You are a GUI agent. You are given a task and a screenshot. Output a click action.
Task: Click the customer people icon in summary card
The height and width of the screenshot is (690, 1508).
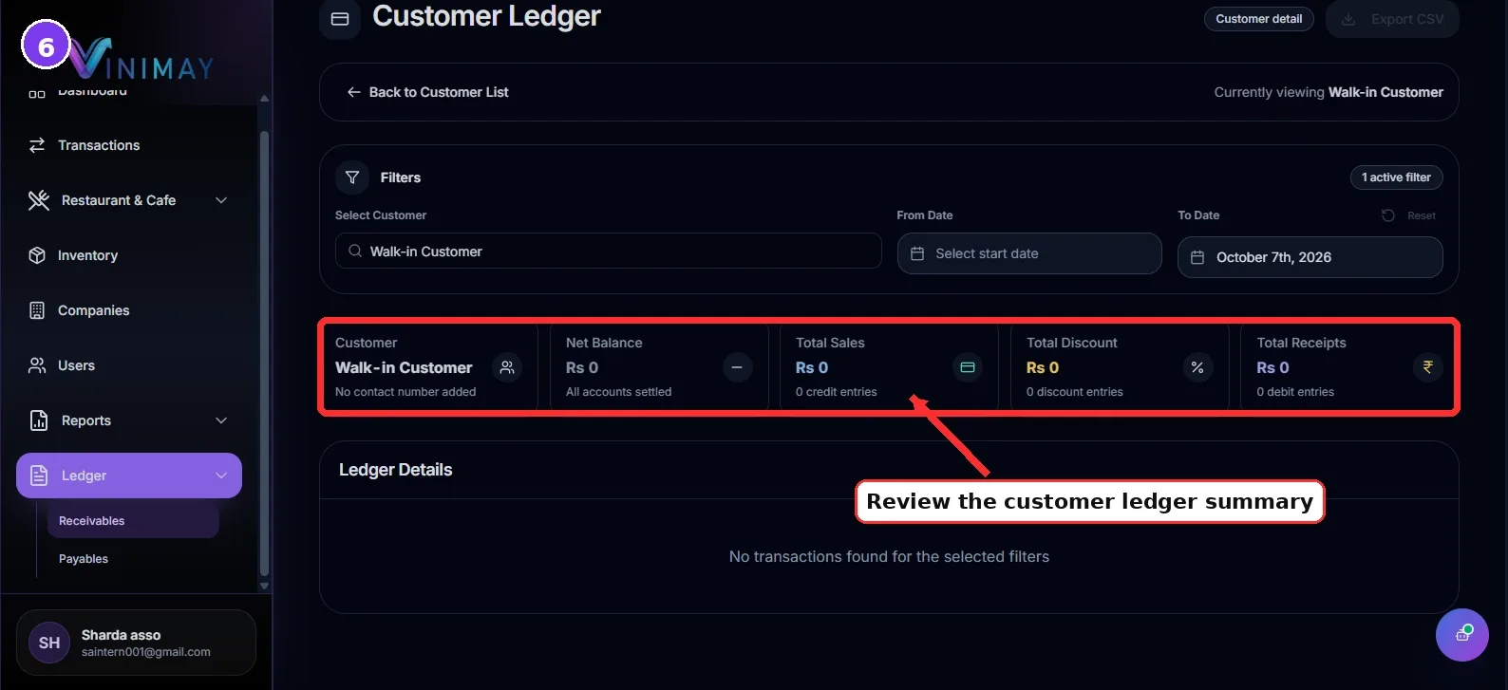tap(507, 367)
